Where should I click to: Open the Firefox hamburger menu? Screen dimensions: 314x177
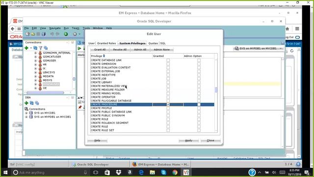pos(297,29)
